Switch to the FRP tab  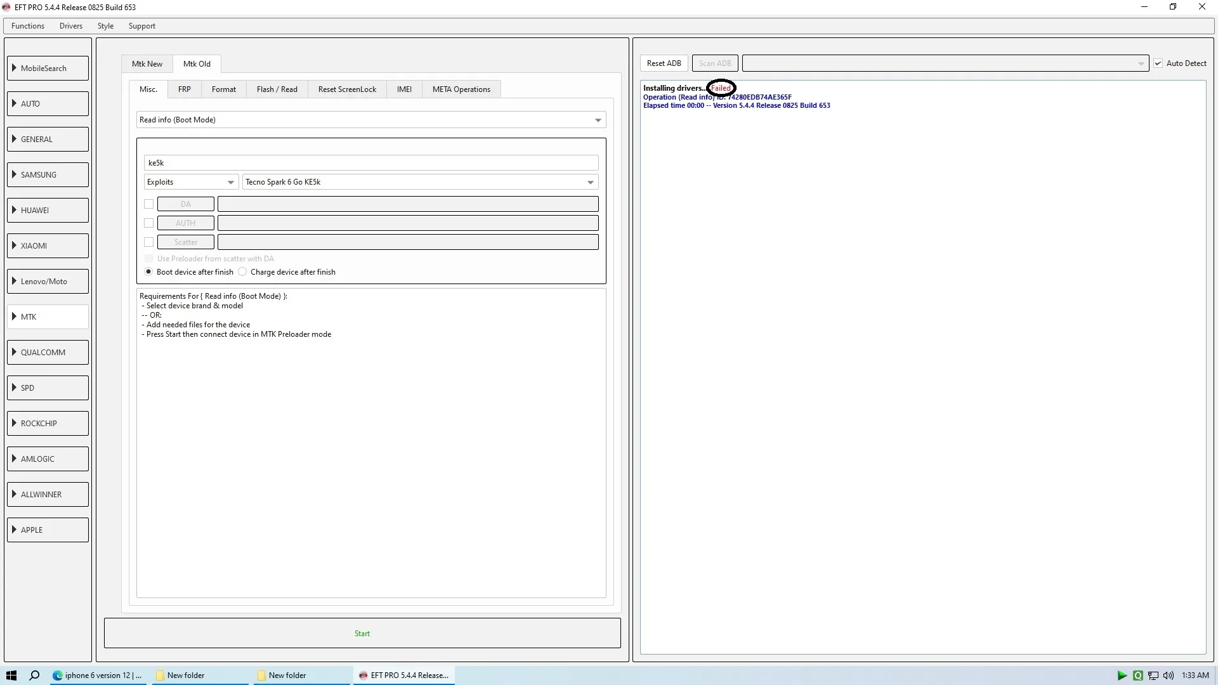click(x=184, y=89)
